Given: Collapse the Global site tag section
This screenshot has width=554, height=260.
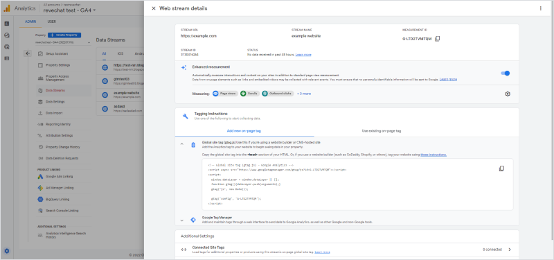Looking at the screenshot, I should pyautogui.click(x=182, y=144).
